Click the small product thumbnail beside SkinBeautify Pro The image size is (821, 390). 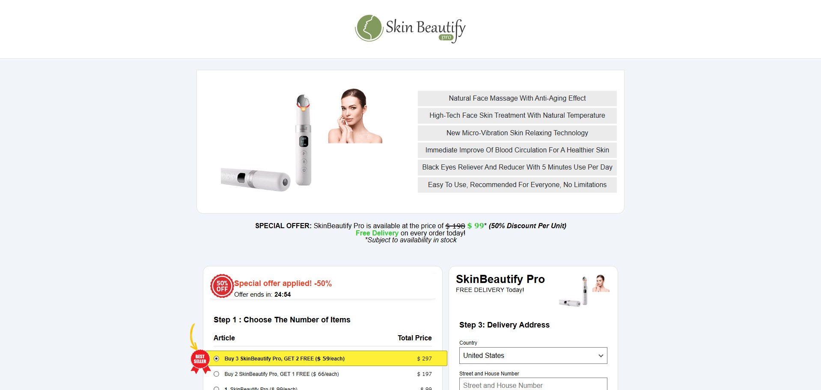(x=584, y=291)
